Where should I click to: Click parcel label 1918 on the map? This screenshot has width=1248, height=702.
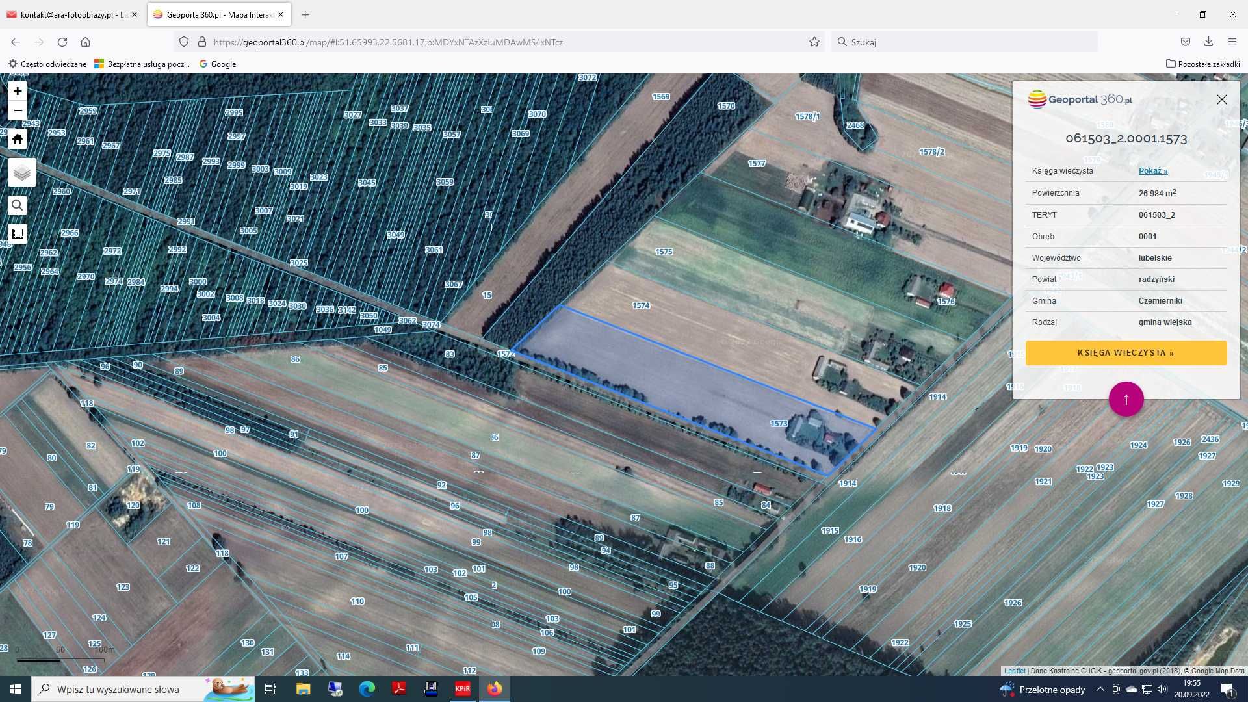point(942,508)
